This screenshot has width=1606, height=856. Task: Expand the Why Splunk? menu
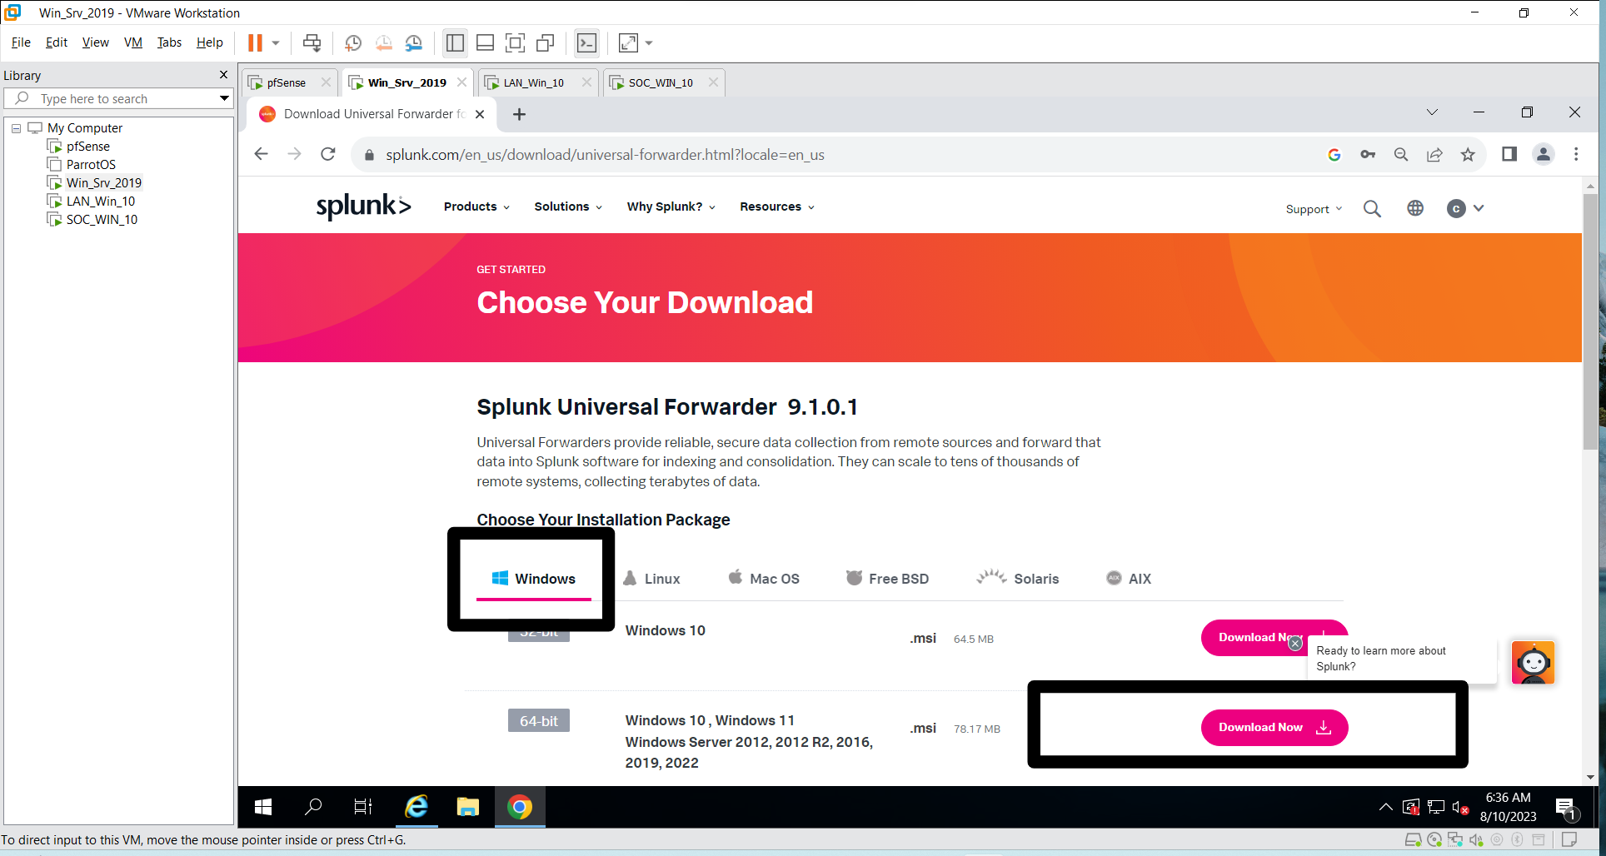pyautogui.click(x=671, y=207)
